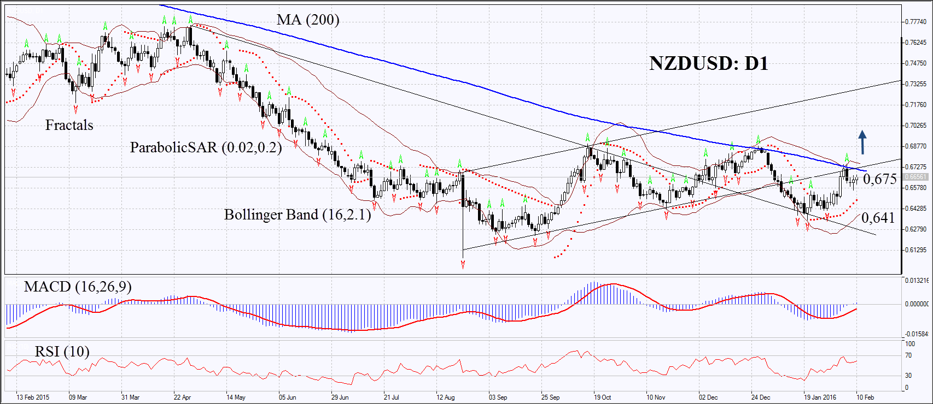
Task: Click the 22 Apr date label
Action: [182, 397]
